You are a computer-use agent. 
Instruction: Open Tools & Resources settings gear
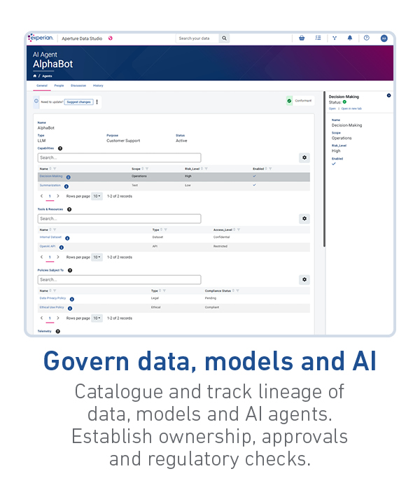point(304,218)
